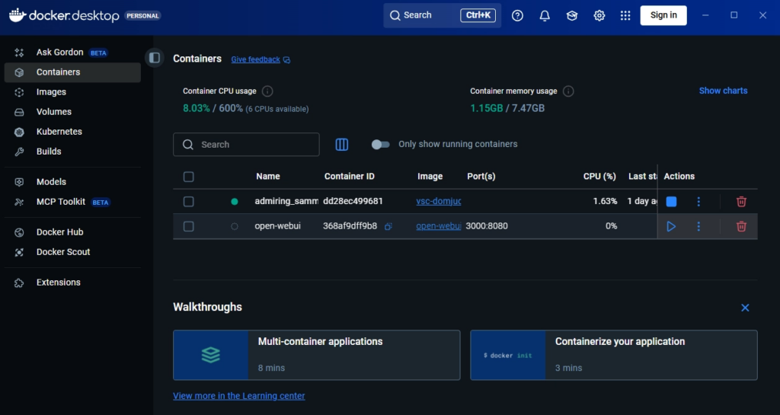Image resolution: width=780 pixels, height=415 pixels.
Task: Open MCP Toolkit in the sidebar
Action: 72,202
